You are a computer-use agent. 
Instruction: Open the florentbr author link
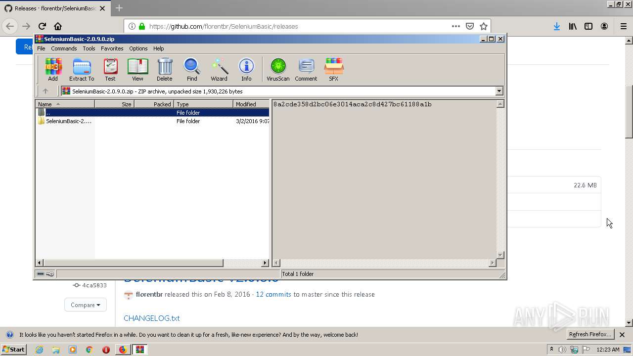149,294
